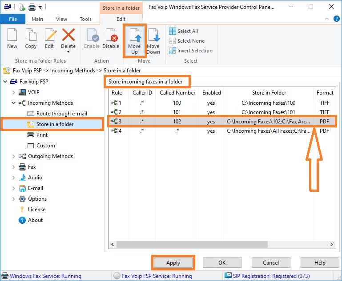Image resolution: width=342 pixels, height=281 pixels.
Task: Click the Apply button
Action: (173, 263)
